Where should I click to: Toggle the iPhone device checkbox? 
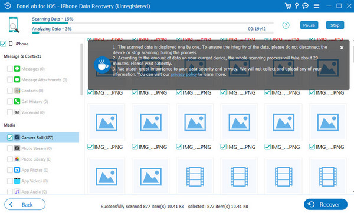(4, 44)
